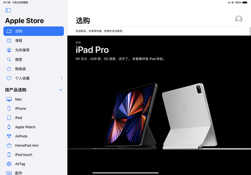Toggle the sidebar panel icon

pyautogui.click(x=8, y=10)
